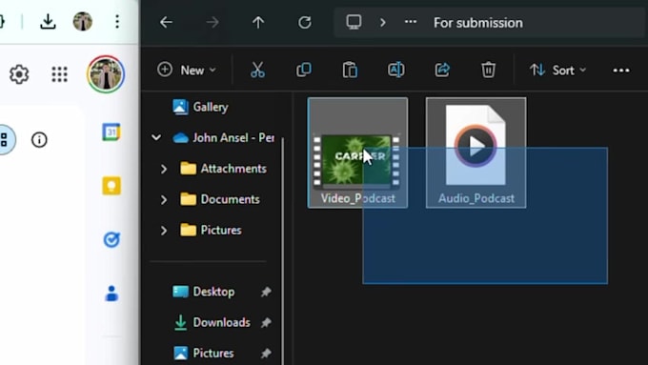Open the Google account avatar with colored ring
This screenshot has height=365, width=648.
106,74
